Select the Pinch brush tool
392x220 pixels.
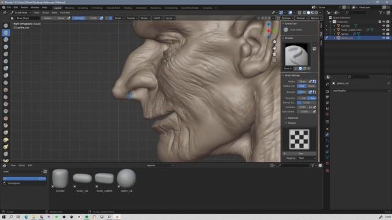coord(6,125)
